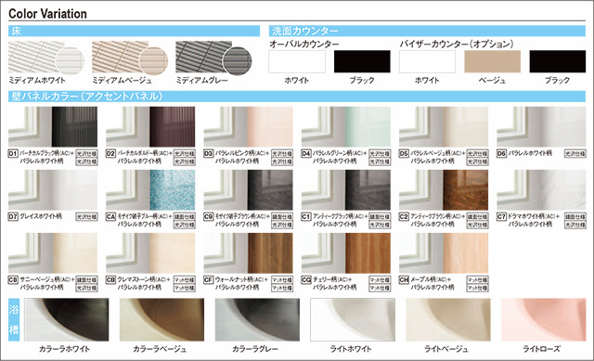Select the カラーラグレー bathtub color
Screen dimensions: 594x361
[x=257, y=320]
